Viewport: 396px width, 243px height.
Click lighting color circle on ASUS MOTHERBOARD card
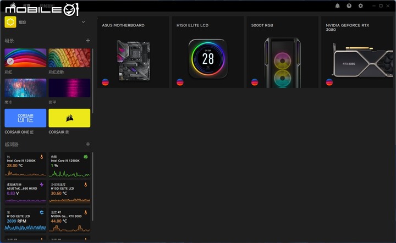pos(105,82)
